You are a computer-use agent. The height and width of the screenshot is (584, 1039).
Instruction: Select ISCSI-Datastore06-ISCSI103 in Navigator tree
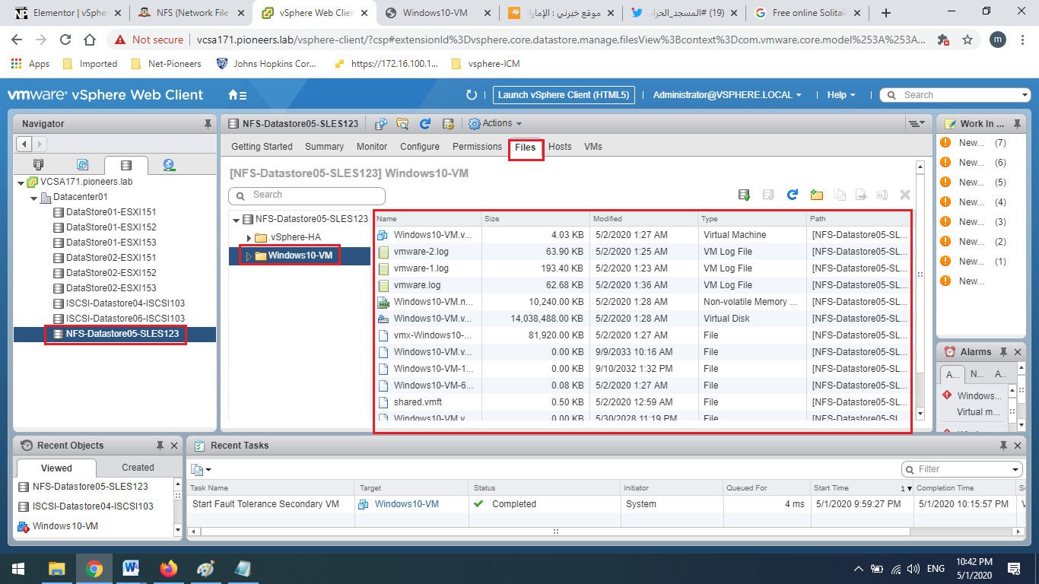pos(126,319)
